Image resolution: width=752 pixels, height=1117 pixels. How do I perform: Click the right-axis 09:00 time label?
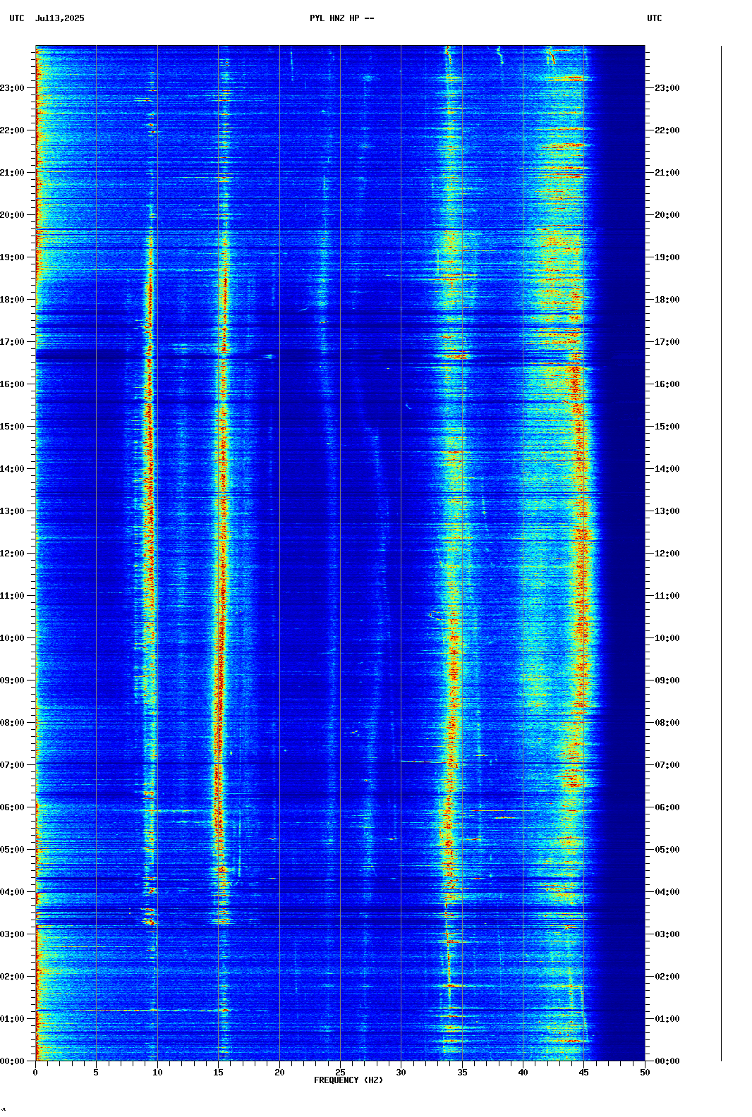[x=667, y=680]
